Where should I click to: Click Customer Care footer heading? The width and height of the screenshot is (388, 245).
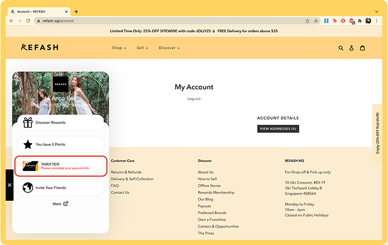tap(122, 161)
